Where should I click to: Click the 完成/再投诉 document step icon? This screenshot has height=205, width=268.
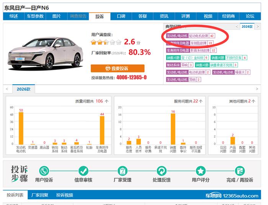pos(240,171)
